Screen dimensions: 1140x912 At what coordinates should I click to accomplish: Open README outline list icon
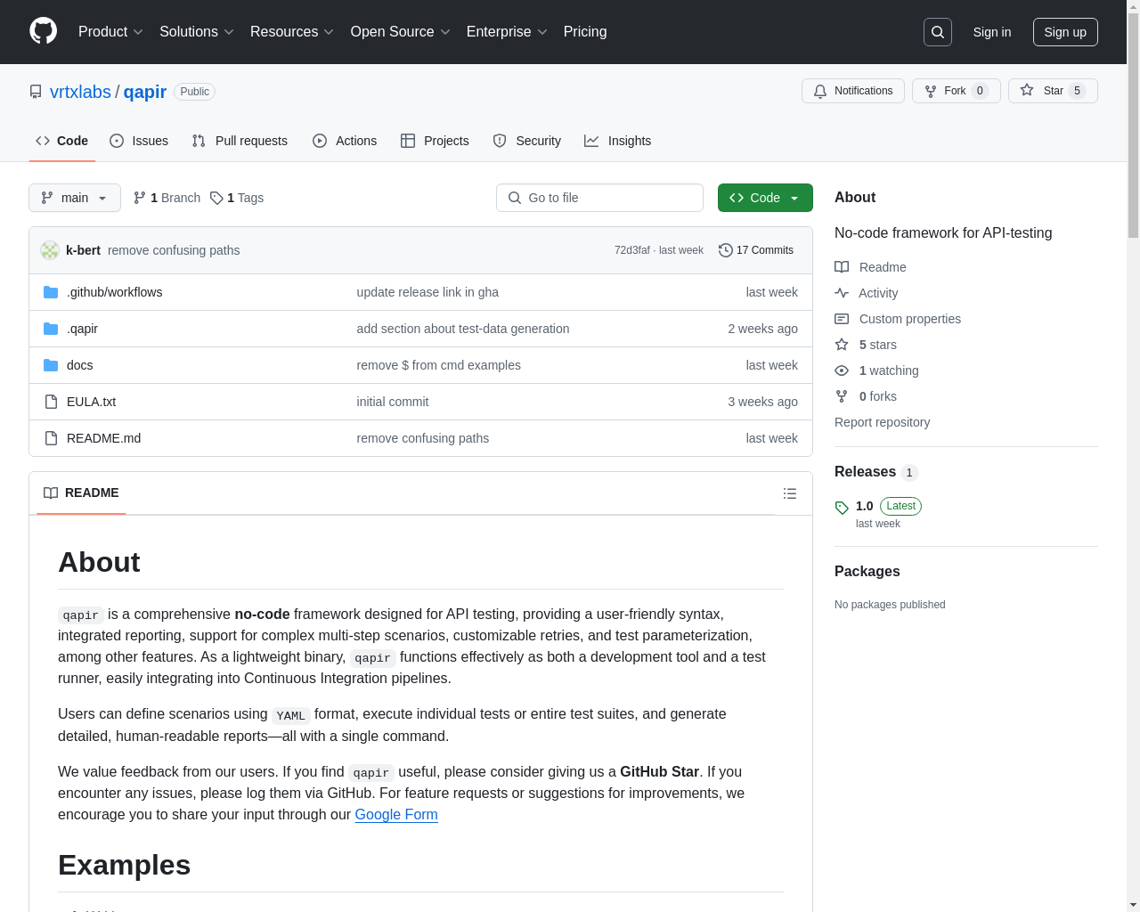tap(790, 493)
